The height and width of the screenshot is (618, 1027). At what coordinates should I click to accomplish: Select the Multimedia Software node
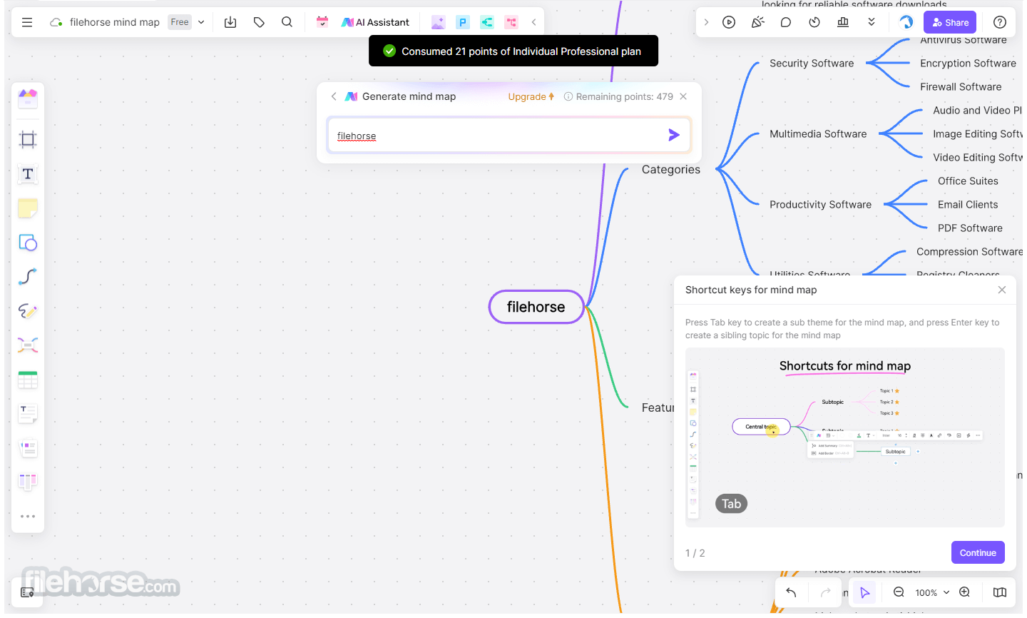point(818,133)
